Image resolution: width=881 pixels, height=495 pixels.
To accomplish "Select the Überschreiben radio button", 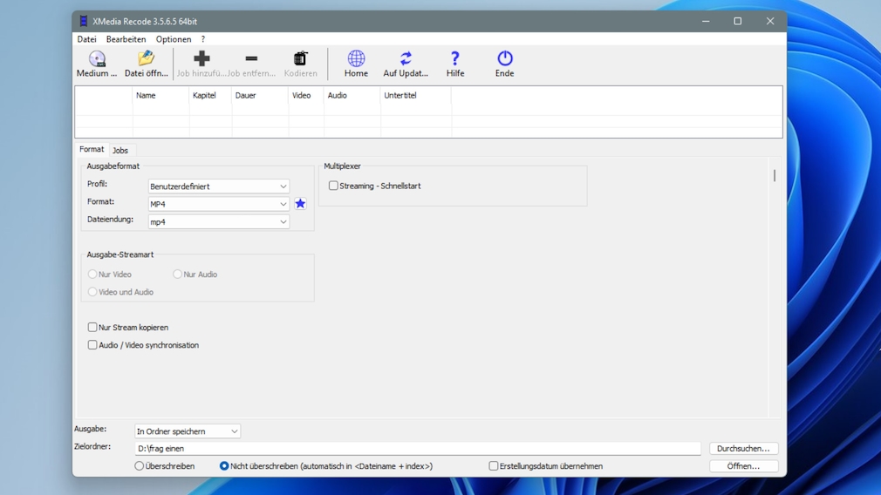I will (x=140, y=466).
